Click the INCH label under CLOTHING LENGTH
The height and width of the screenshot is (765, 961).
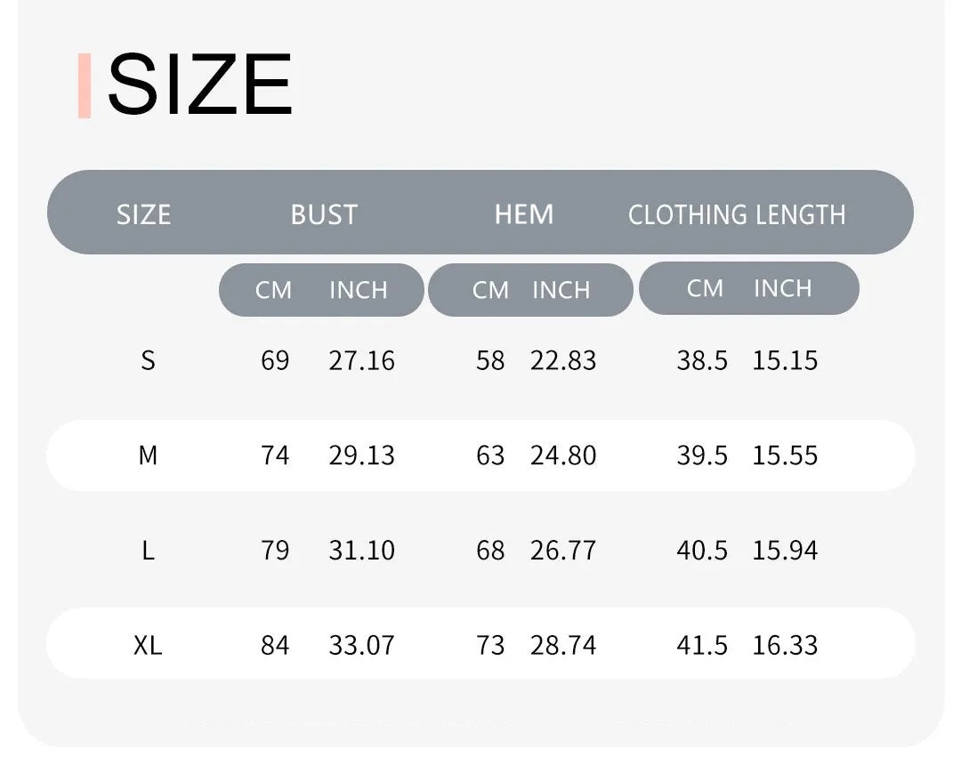[783, 288]
